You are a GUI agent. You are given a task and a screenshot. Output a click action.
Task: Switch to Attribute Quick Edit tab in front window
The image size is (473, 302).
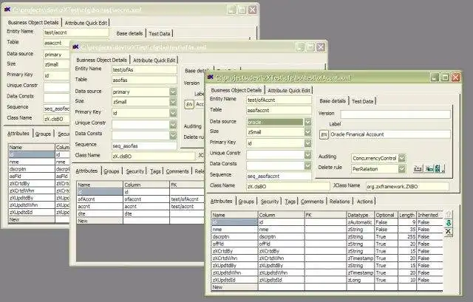(x=289, y=90)
